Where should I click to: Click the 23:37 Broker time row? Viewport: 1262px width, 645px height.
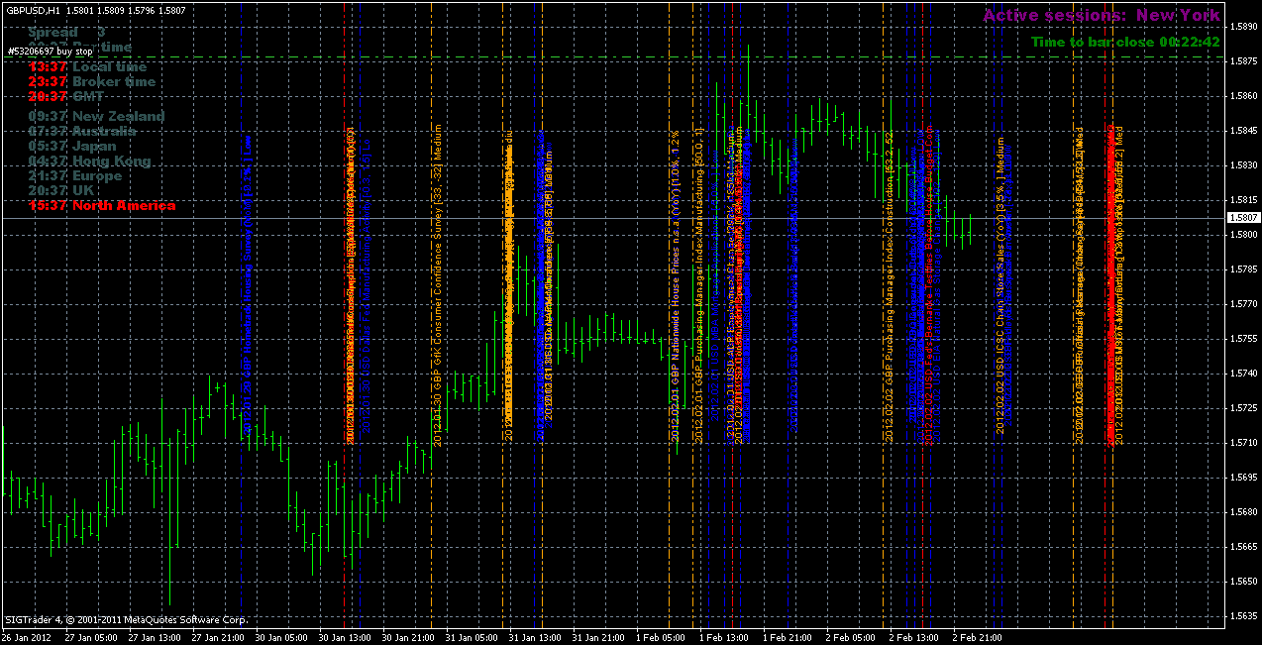click(x=92, y=81)
